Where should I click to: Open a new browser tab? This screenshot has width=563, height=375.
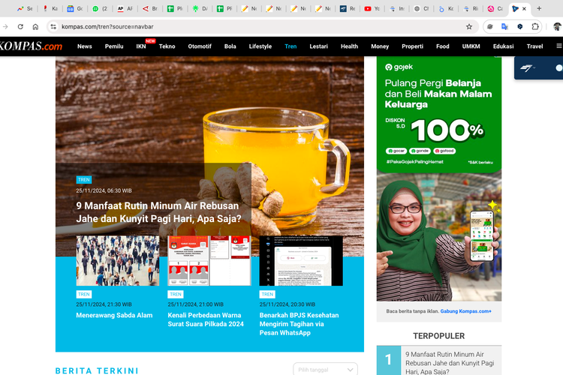539,9
